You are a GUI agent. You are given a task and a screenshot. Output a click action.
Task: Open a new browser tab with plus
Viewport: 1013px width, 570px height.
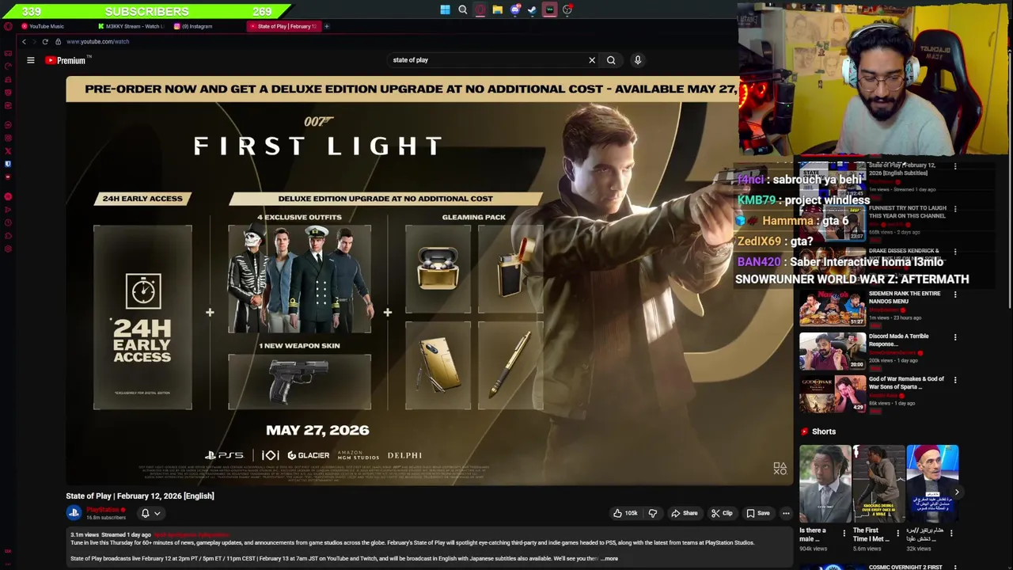[326, 26]
